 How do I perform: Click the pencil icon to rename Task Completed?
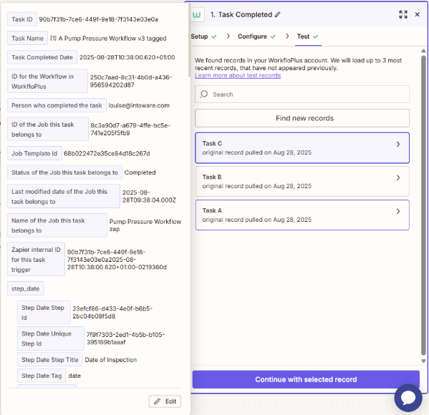(x=277, y=15)
